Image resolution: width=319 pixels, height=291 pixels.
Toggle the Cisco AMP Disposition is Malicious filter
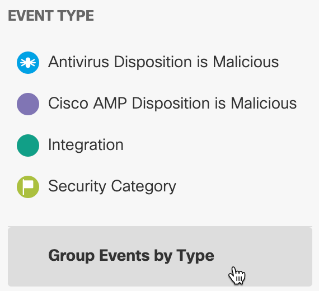click(x=157, y=104)
